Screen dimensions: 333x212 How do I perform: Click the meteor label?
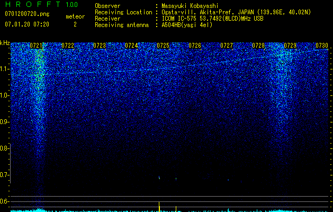pyautogui.click(x=75, y=16)
